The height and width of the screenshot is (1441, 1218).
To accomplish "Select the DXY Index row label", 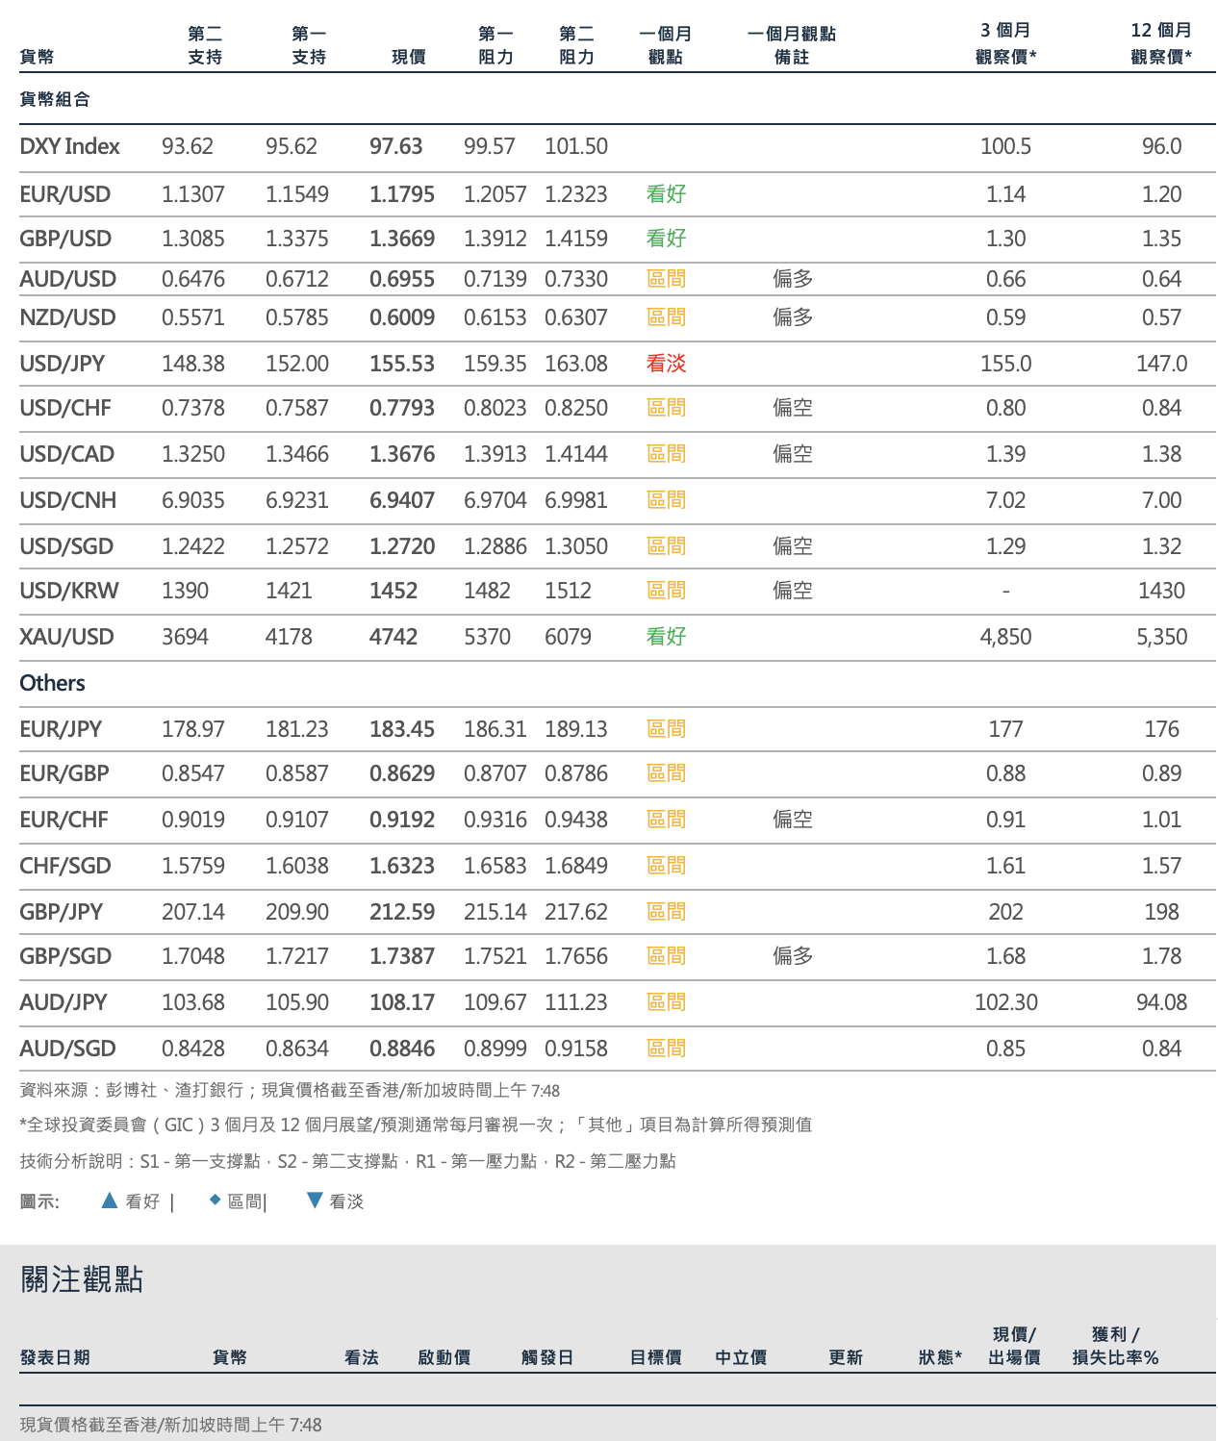I will 69,146.
